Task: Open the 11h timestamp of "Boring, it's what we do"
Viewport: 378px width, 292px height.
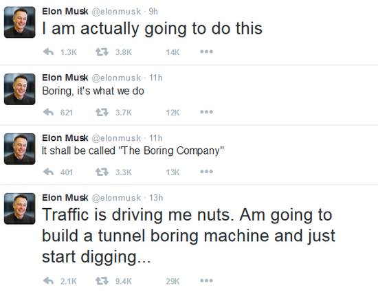Action: [x=156, y=78]
